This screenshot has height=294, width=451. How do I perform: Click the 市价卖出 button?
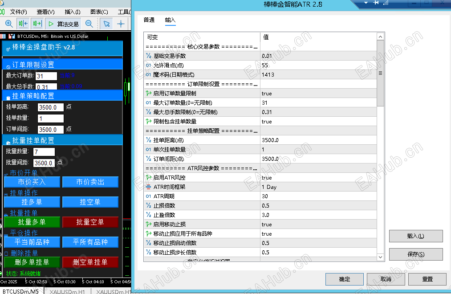coord(90,182)
